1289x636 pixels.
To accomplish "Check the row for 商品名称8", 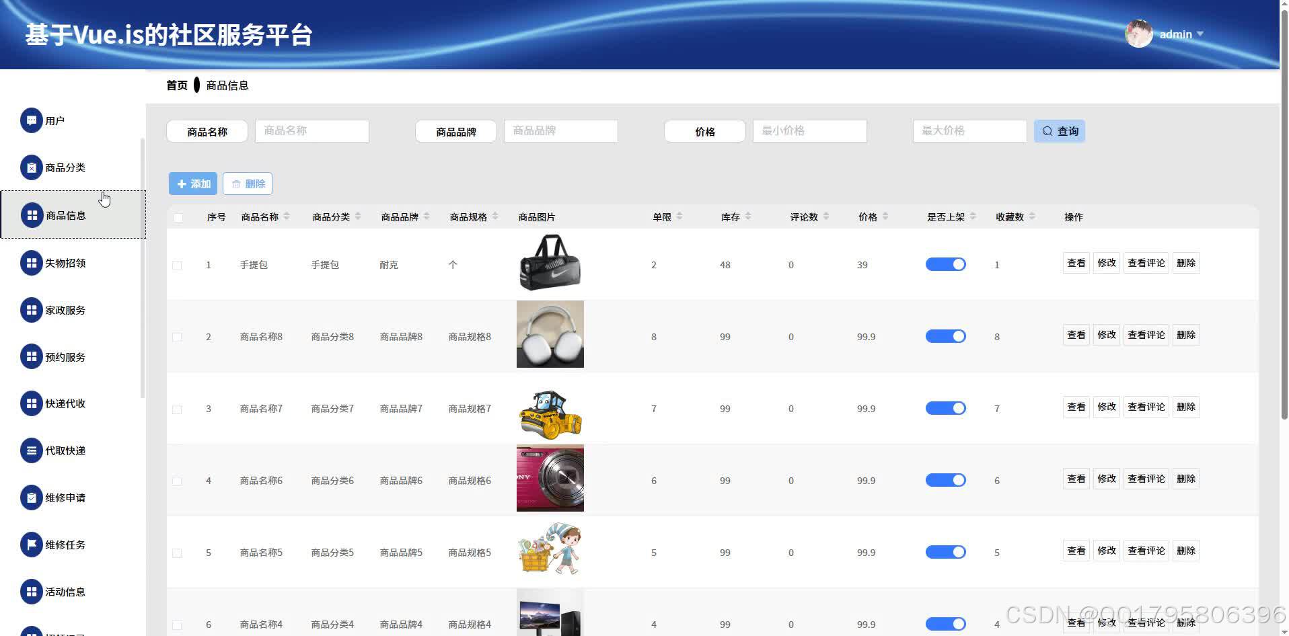I will pyautogui.click(x=178, y=337).
